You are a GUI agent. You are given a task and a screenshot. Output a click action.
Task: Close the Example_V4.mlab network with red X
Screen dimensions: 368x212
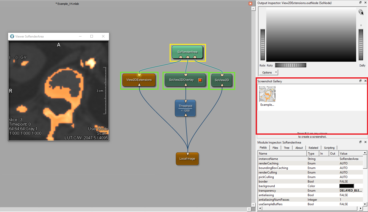click(x=250, y=4)
